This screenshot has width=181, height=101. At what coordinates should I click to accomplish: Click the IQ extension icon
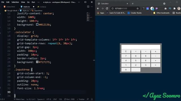click(x=170, y=8)
